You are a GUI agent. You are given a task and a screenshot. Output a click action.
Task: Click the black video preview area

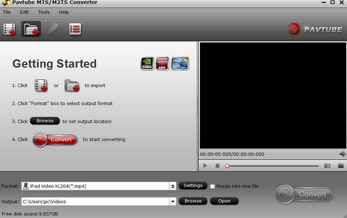click(273, 95)
